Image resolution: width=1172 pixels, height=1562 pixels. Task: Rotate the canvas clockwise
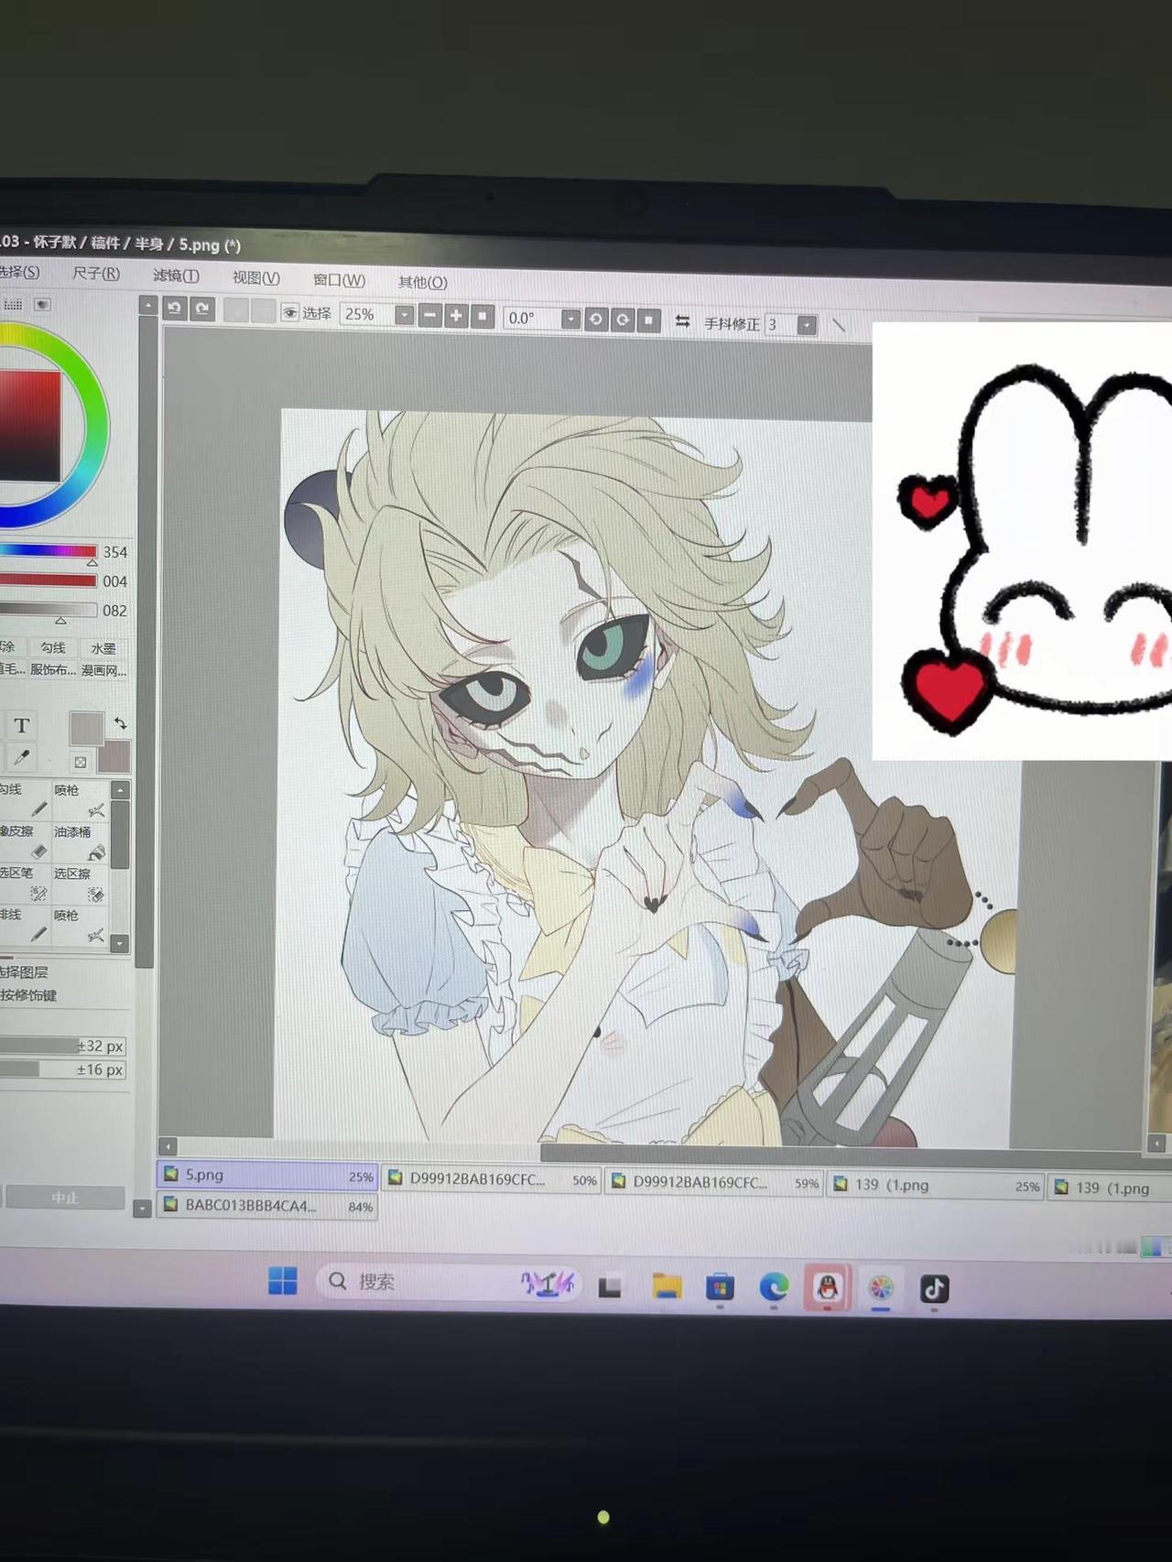click(x=623, y=320)
